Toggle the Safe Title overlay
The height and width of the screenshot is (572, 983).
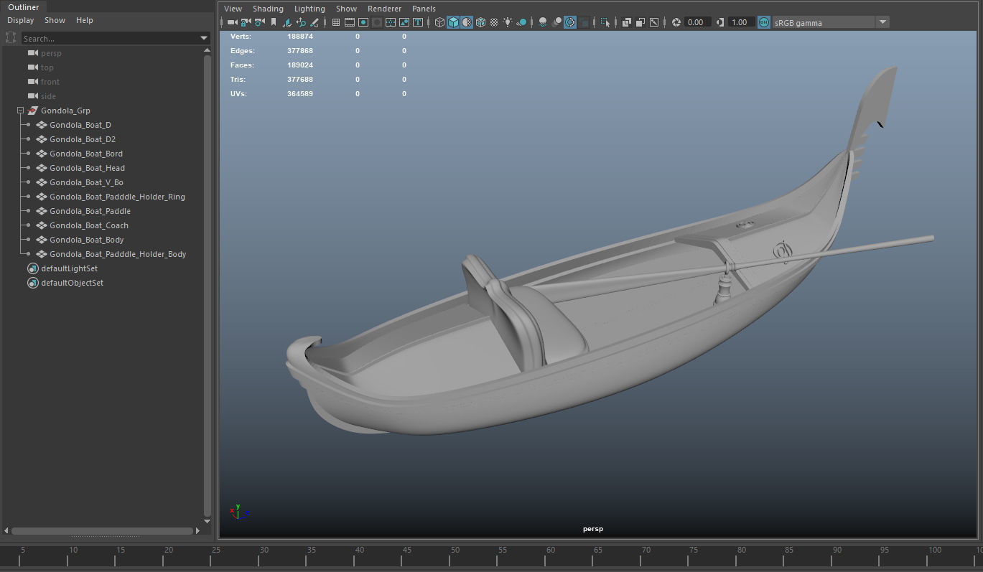click(x=418, y=22)
